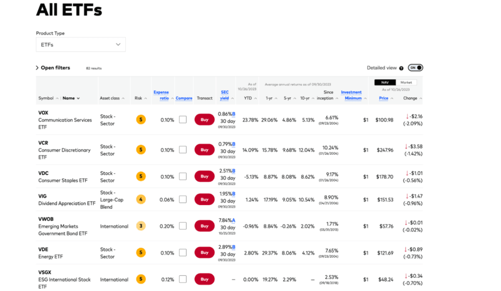Image resolution: width=501 pixels, height=291 pixels.
Task: Click the risk level 5 badge for VDE
Action: (x=141, y=253)
